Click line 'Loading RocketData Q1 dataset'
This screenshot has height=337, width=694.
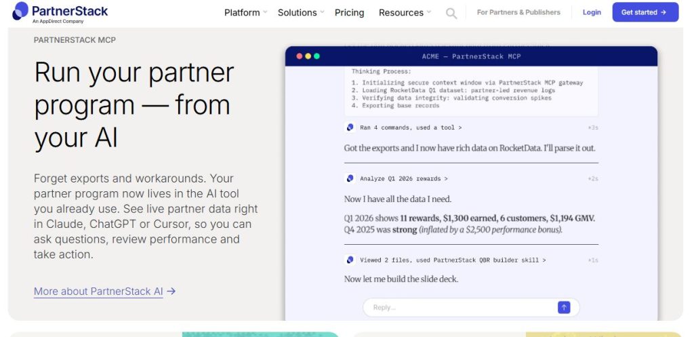click(x=453, y=90)
